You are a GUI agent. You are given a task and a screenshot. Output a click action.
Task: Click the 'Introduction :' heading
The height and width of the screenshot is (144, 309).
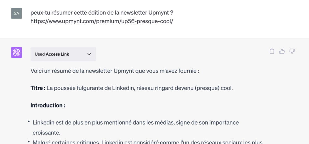tap(48, 105)
